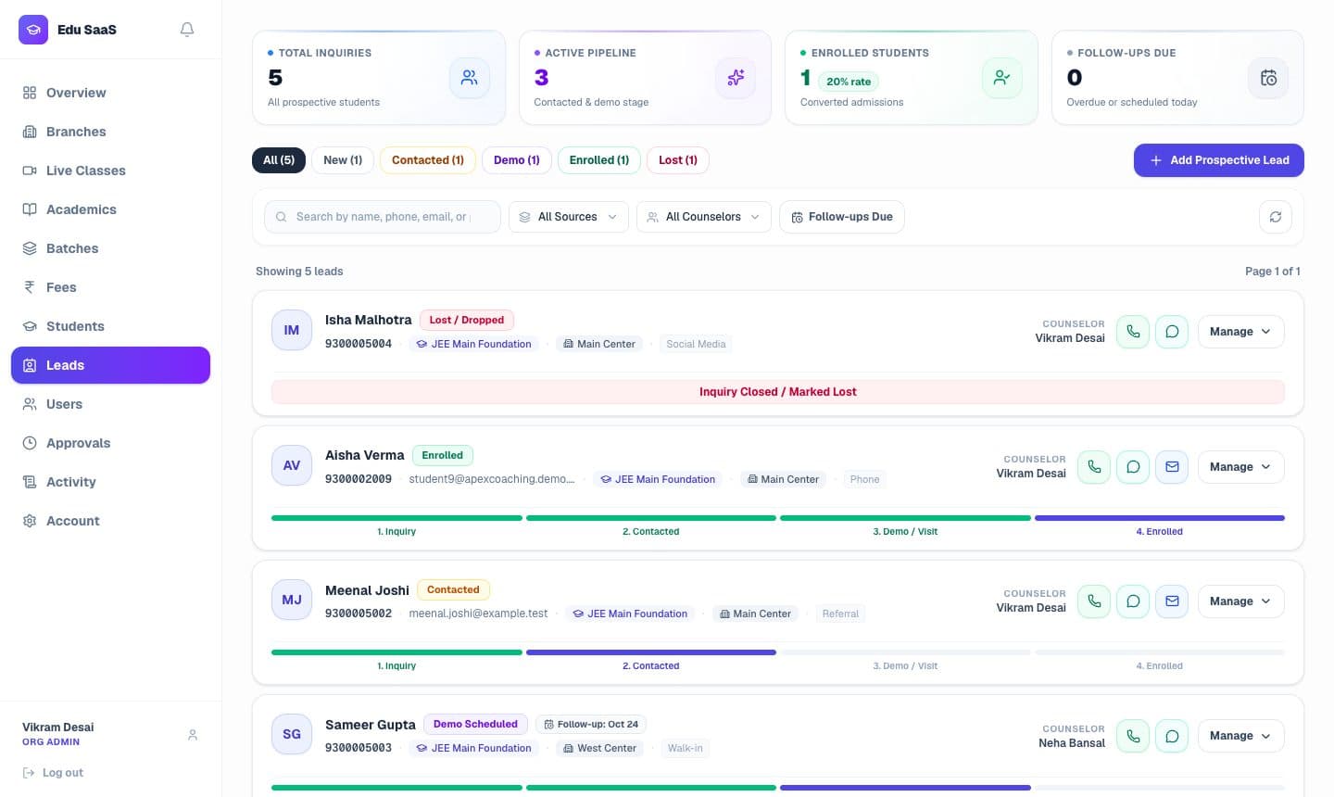Message Aisha Verma via chat icon

click(1133, 467)
